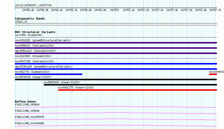Click the 24766.7k ruler tick label
224x129 pixels.
71,10
